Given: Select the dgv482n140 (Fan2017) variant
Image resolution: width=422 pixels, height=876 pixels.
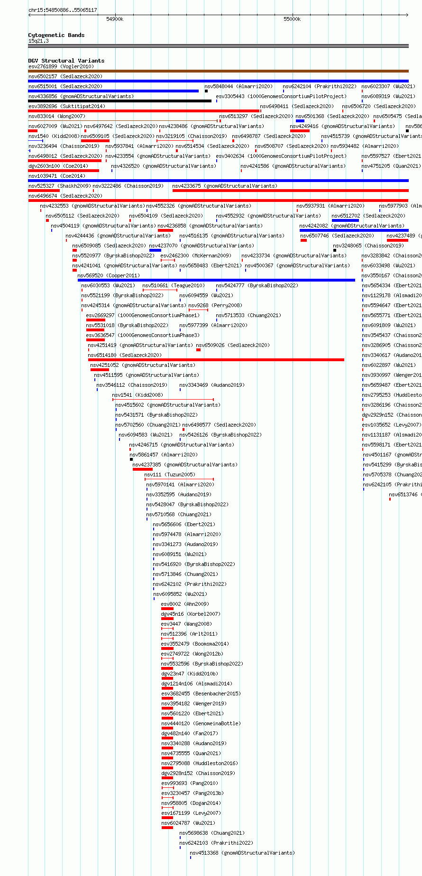Looking at the screenshot, I should pyautogui.click(x=189, y=733).
